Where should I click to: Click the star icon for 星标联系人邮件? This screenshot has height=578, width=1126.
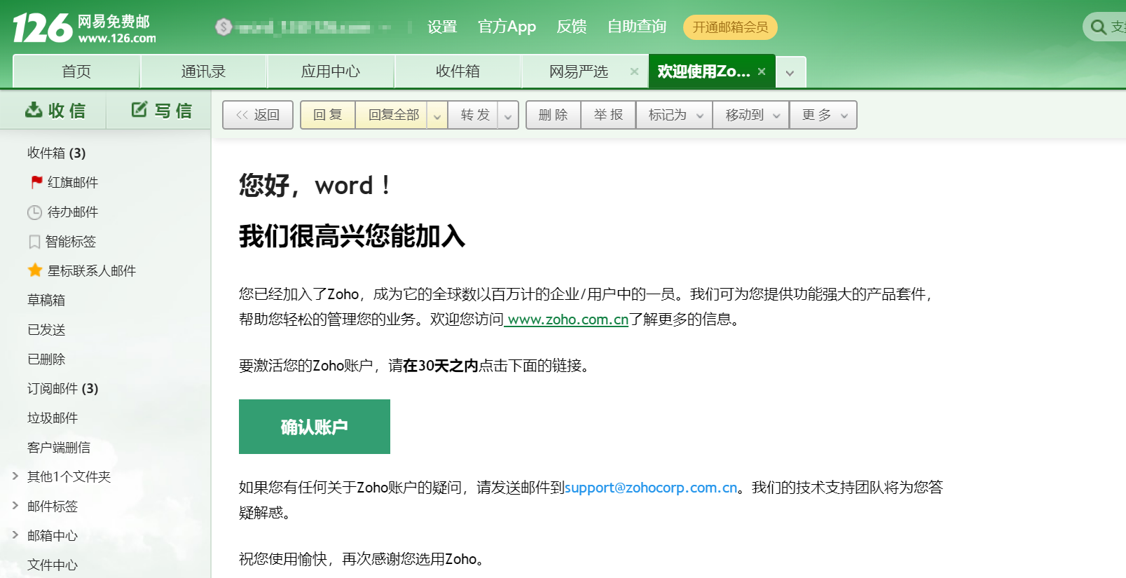coord(35,270)
